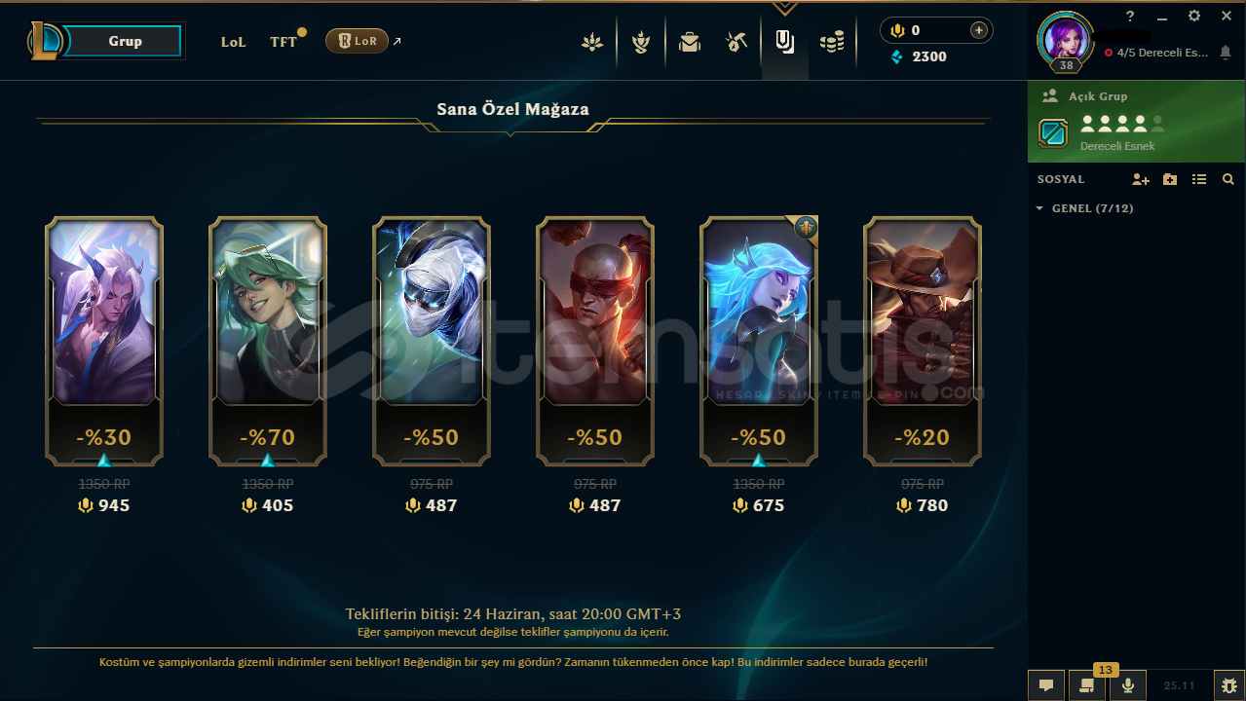Screen dimensions: 1246x701
Task: Switch to the TFT tab
Action: point(283,42)
